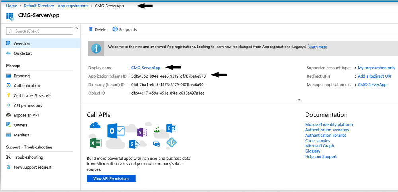Click the Troubleshooting wrench icon
398x192 pixels.
coord(8,157)
